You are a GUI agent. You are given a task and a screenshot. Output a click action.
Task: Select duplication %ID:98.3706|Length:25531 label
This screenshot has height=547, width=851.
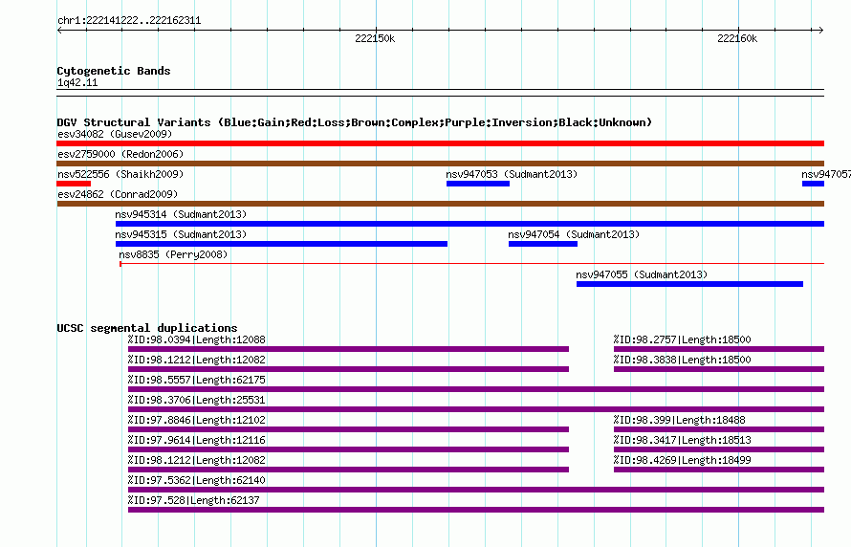pyautogui.click(x=196, y=400)
